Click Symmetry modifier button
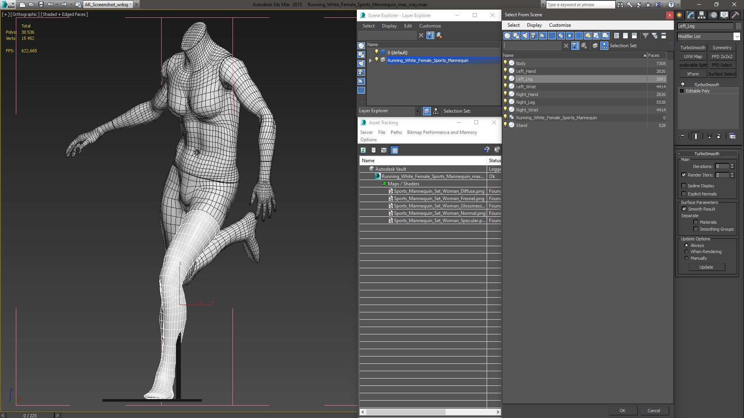 [722, 48]
